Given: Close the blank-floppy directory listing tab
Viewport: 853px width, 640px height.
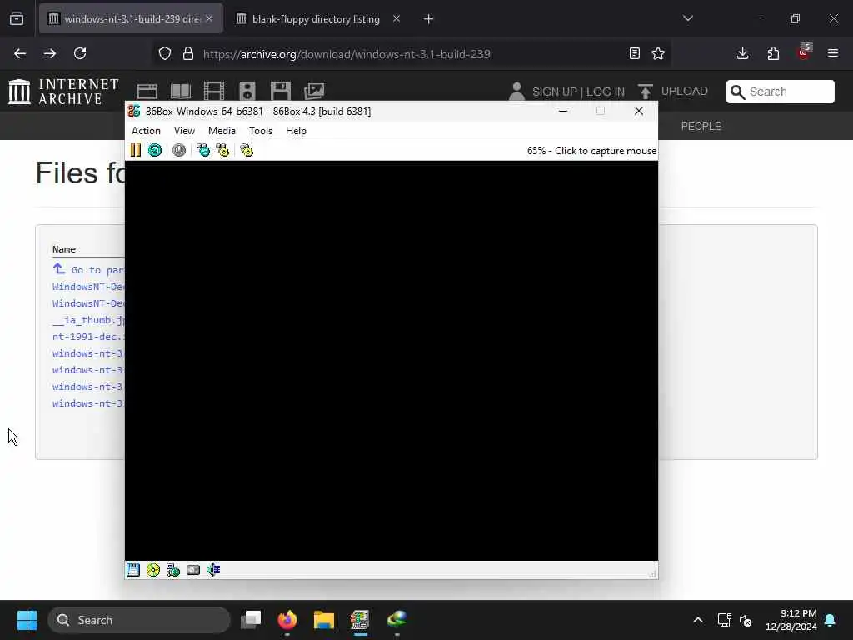Looking at the screenshot, I should tap(397, 18).
